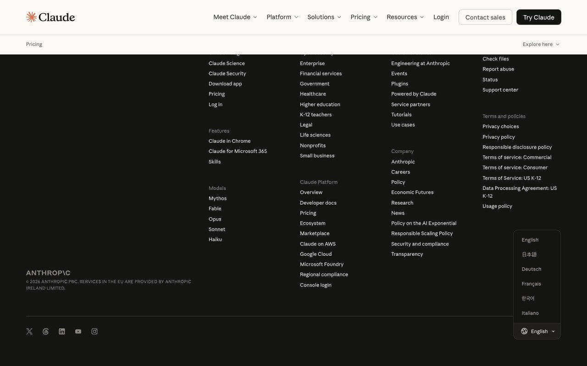The width and height of the screenshot is (587, 366).
Task: Open the Careers footer link
Action: [x=401, y=172]
